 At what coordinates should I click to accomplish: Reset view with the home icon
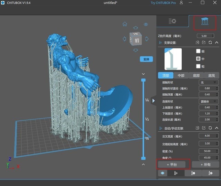pos(125,25)
